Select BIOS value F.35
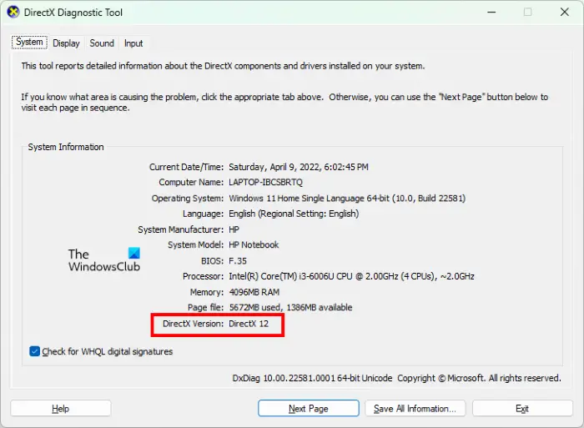 click(238, 261)
